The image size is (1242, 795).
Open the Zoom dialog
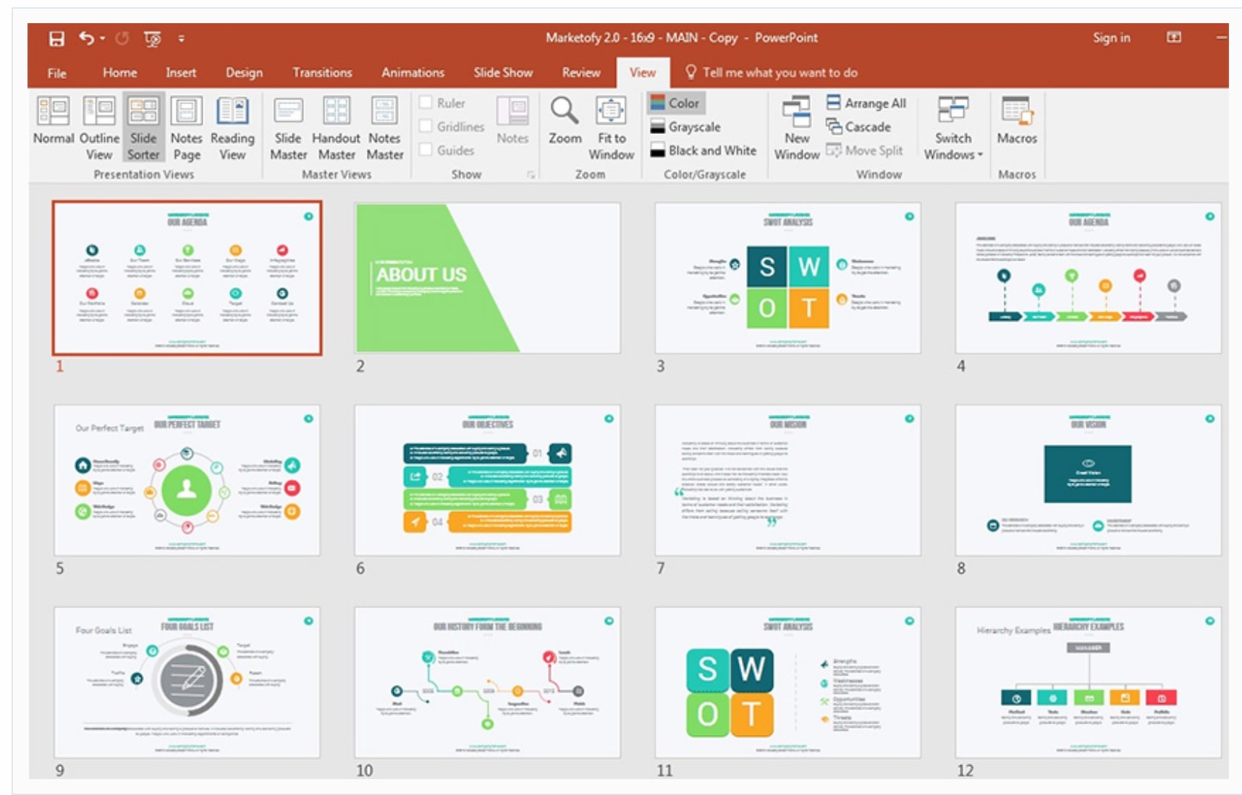click(565, 121)
